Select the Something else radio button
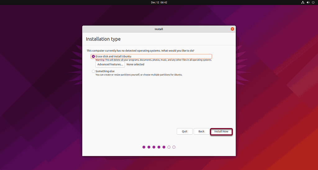The height and width of the screenshot is (170, 318). (93, 71)
